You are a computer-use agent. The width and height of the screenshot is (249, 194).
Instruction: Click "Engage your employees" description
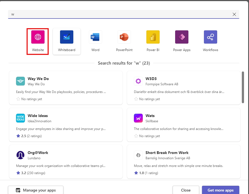pyautogui.click(x=61, y=129)
